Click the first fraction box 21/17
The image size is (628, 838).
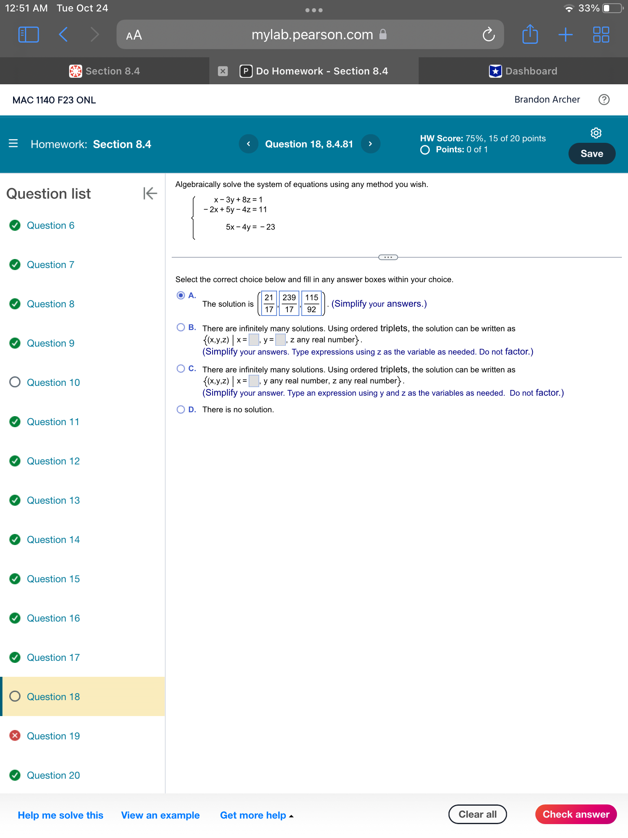click(269, 303)
